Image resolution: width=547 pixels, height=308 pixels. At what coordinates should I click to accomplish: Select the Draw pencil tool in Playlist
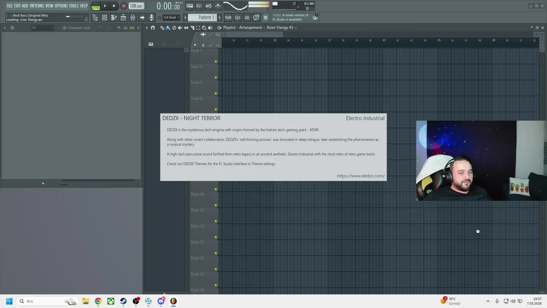162,27
